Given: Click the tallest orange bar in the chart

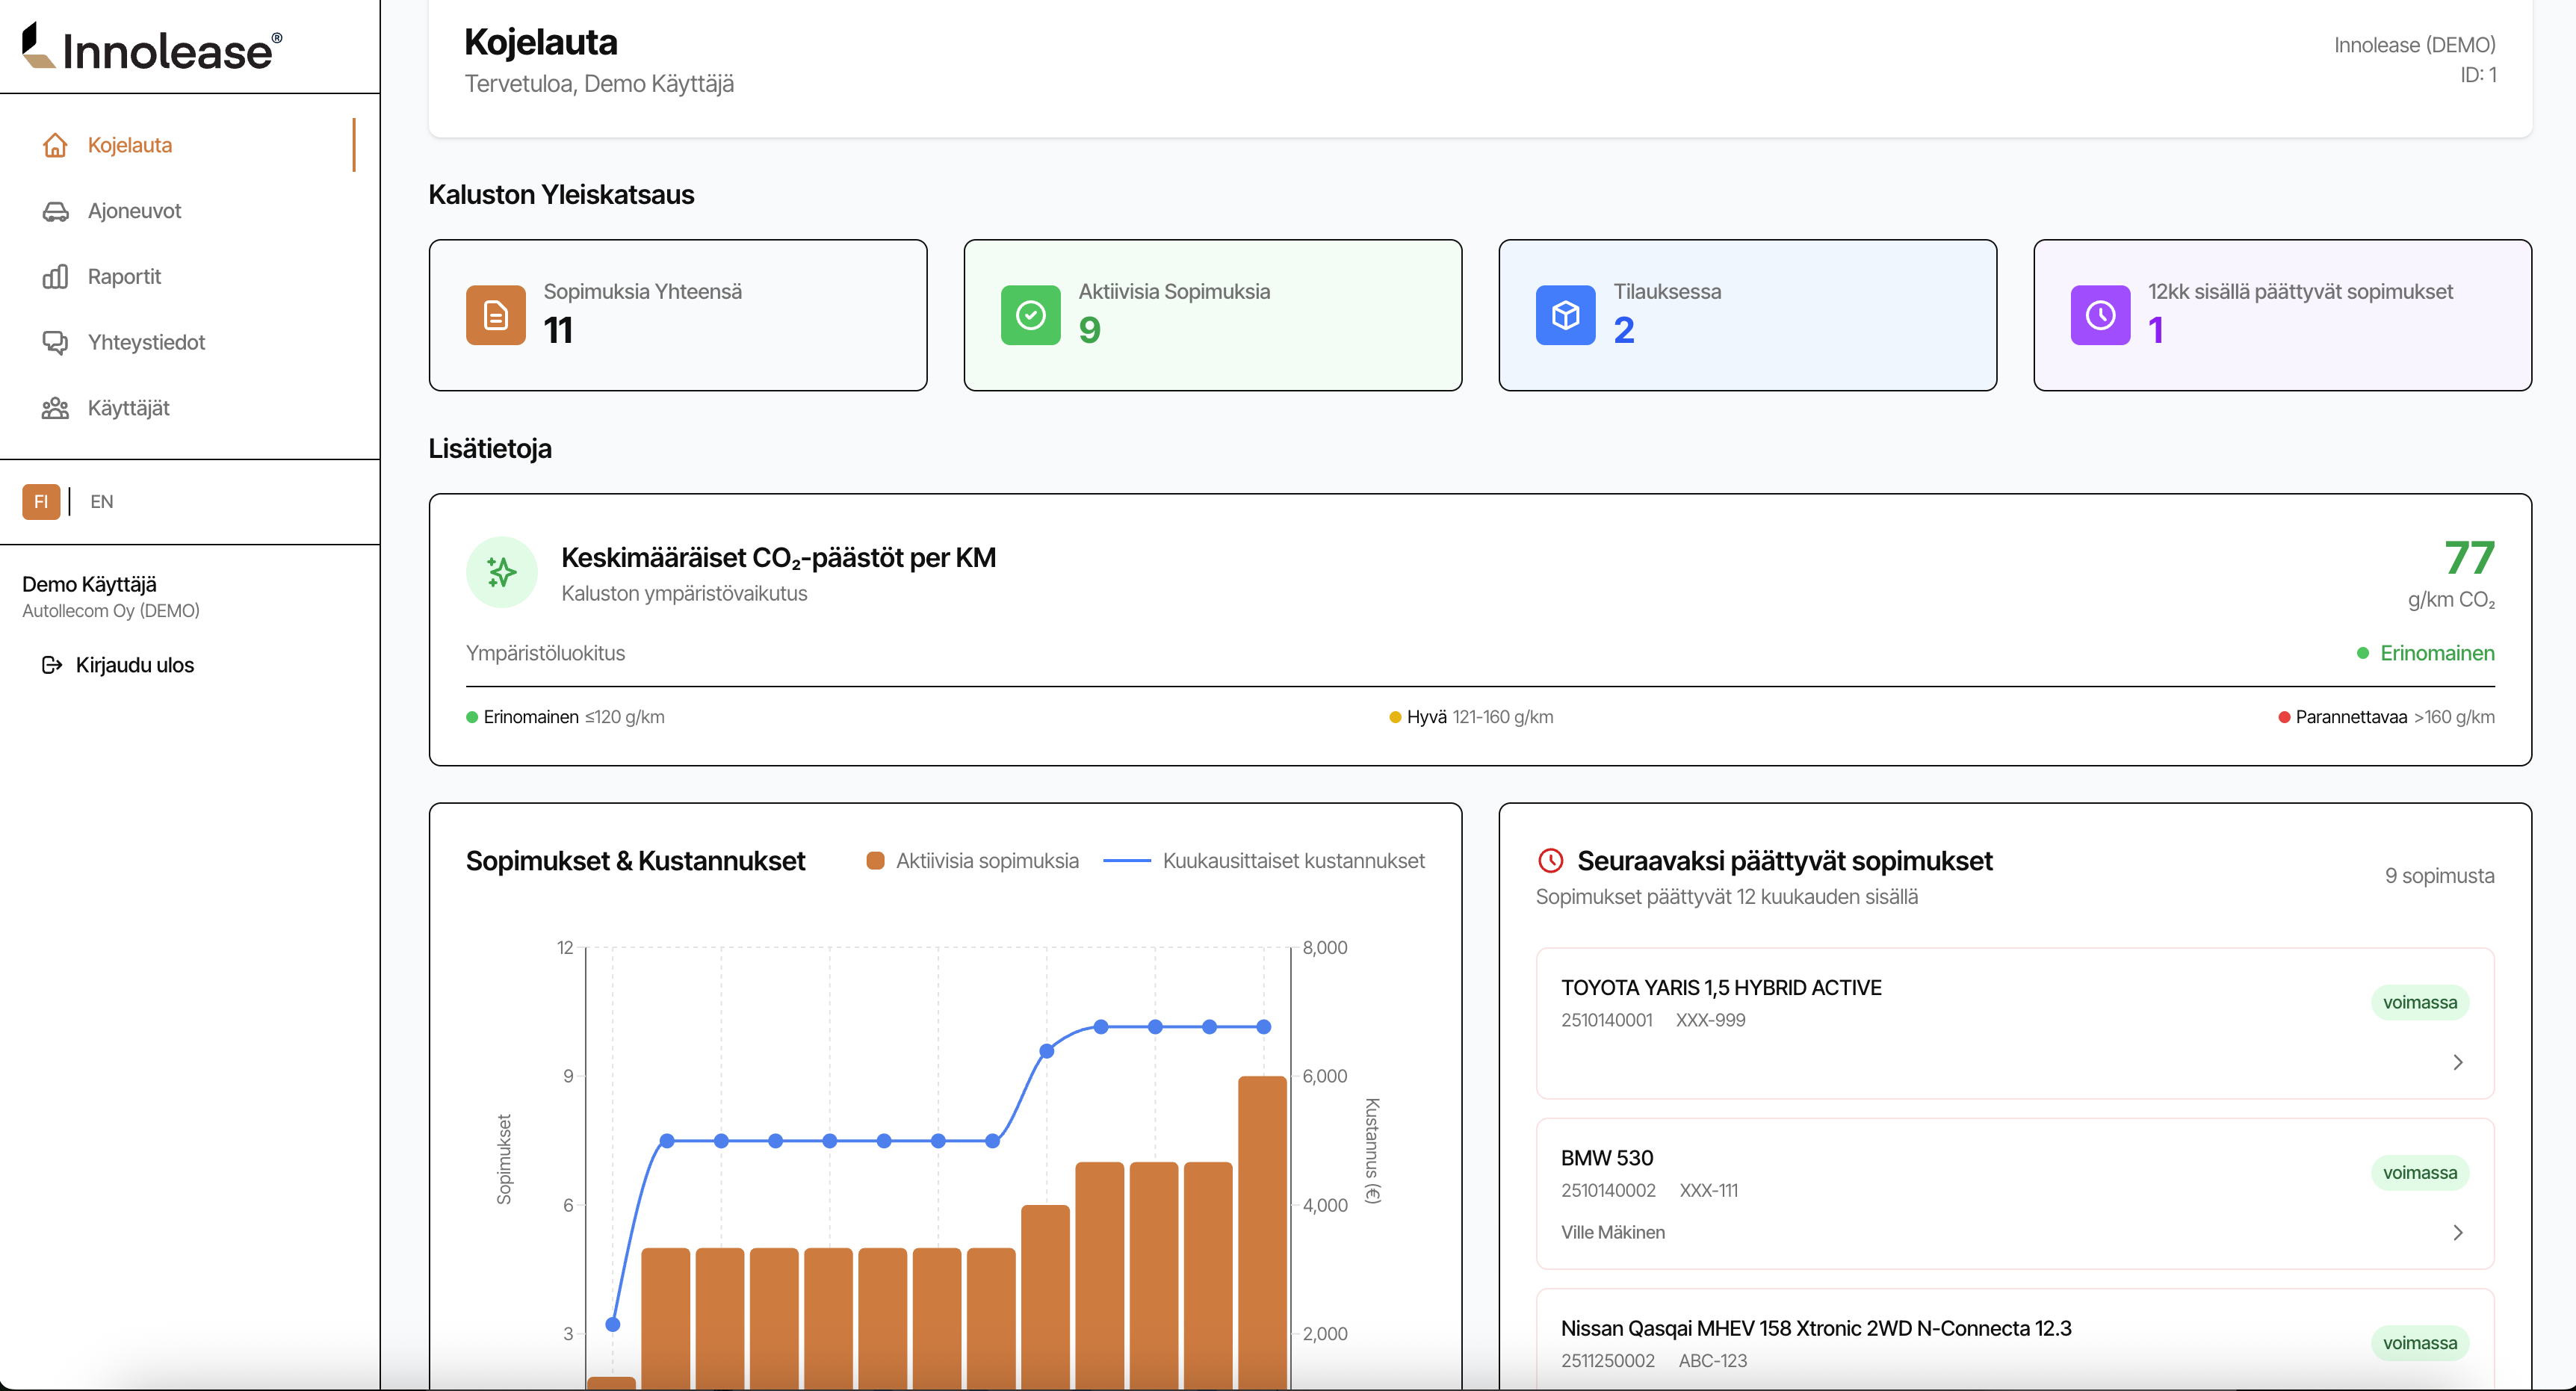Looking at the screenshot, I should [x=1262, y=1233].
